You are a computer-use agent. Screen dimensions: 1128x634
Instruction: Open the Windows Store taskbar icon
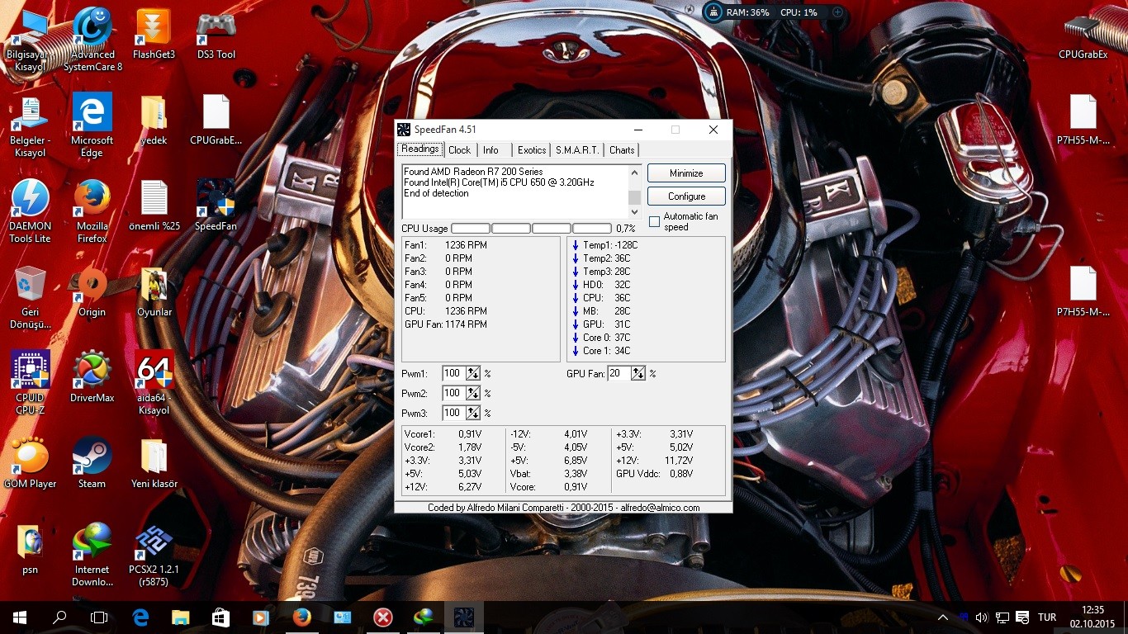[x=220, y=617]
